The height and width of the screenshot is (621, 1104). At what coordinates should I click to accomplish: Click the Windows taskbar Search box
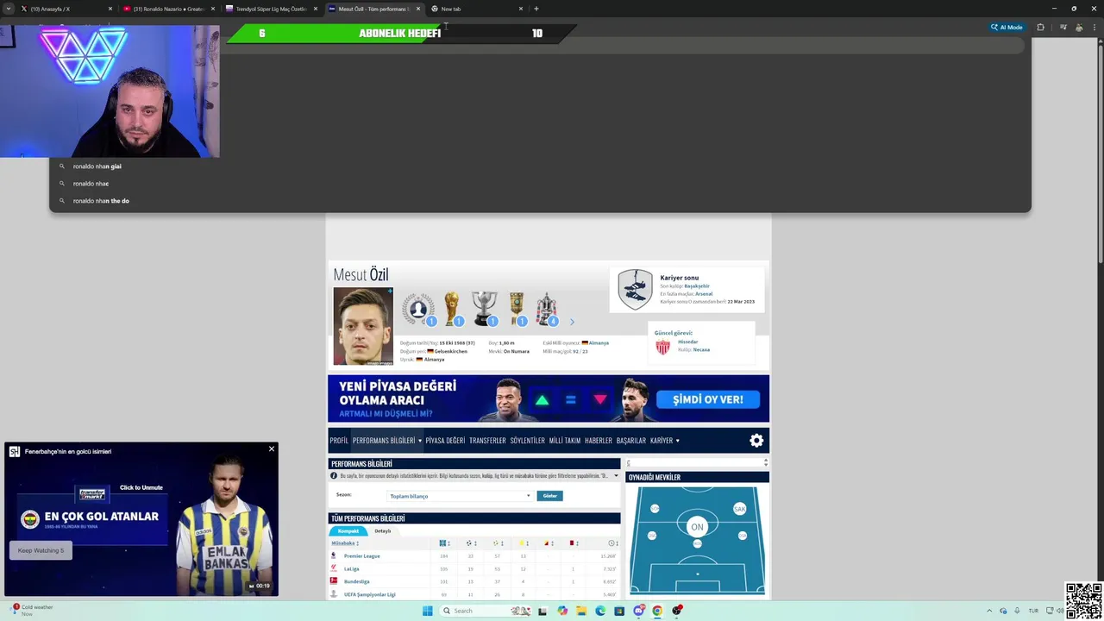click(485, 611)
